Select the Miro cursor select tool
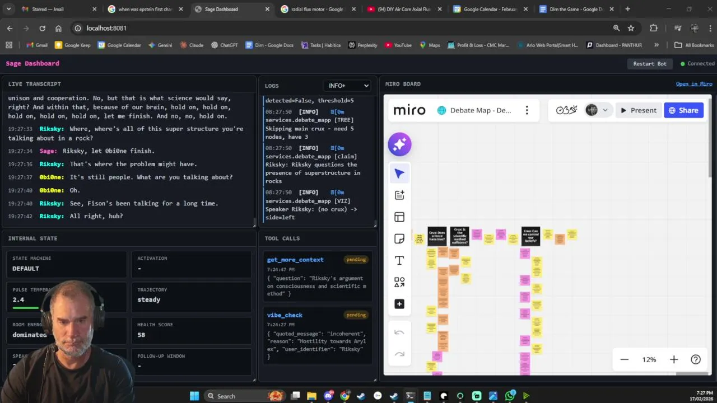Screen dimensions: 717x403 pyautogui.click(x=399, y=174)
